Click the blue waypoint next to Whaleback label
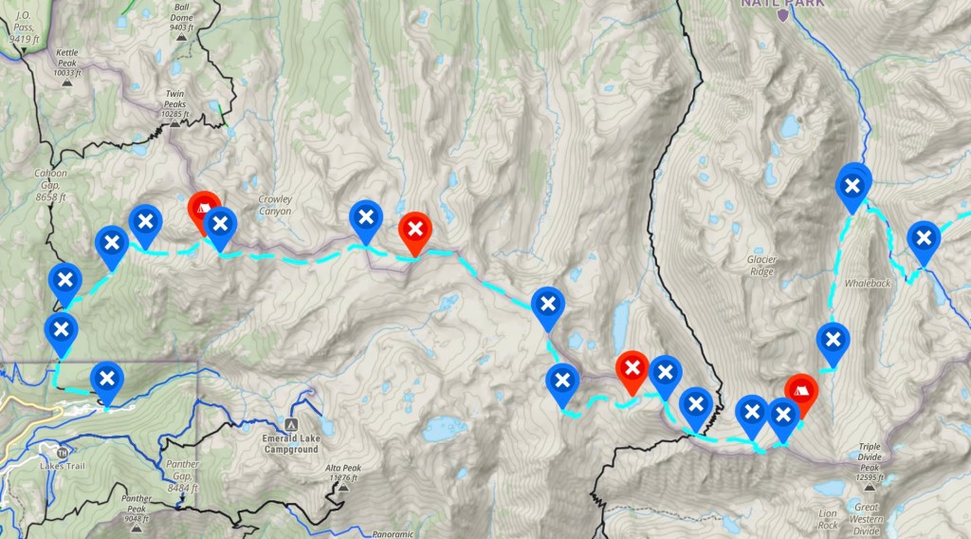 point(833,340)
